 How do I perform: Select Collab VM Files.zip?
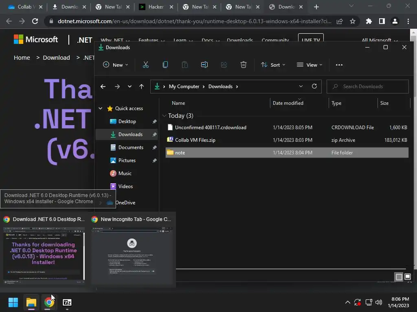click(287, 140)
